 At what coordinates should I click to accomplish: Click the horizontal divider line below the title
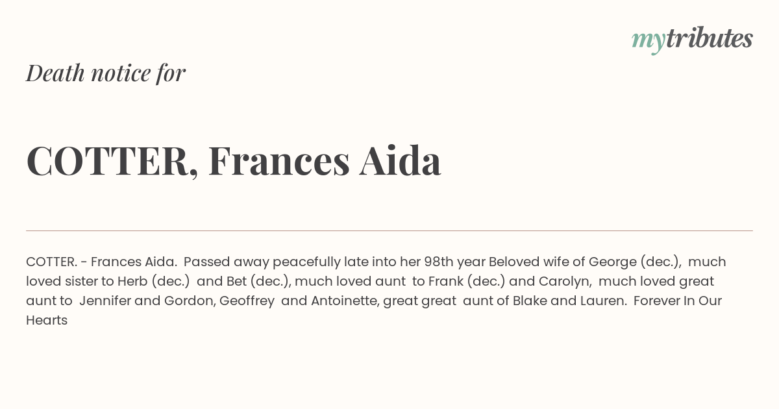point(389,230)
